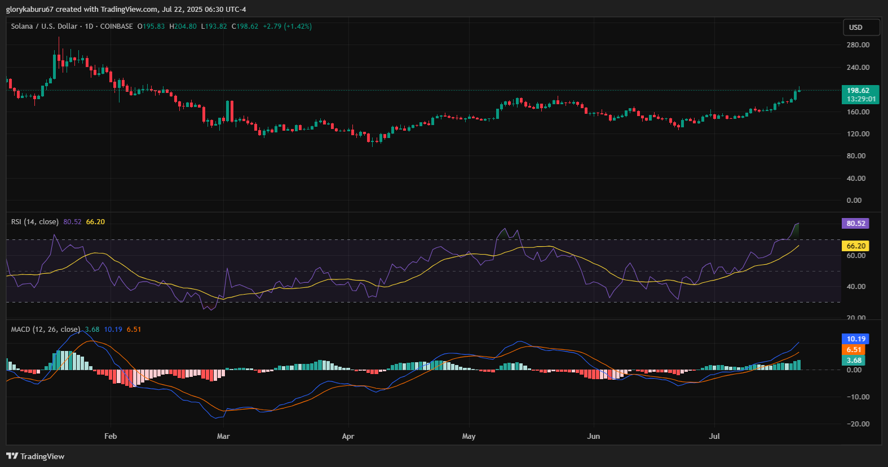Click the blue MACD tag 10.19

(855, 339)
